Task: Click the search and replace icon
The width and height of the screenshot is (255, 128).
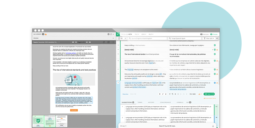Action: pyautogui.click(x=217, y=39)
